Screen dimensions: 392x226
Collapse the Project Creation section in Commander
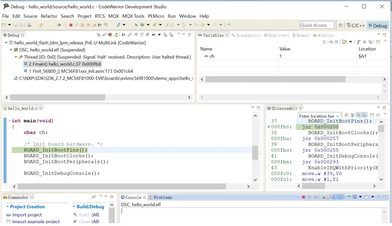tap(7, 207)
